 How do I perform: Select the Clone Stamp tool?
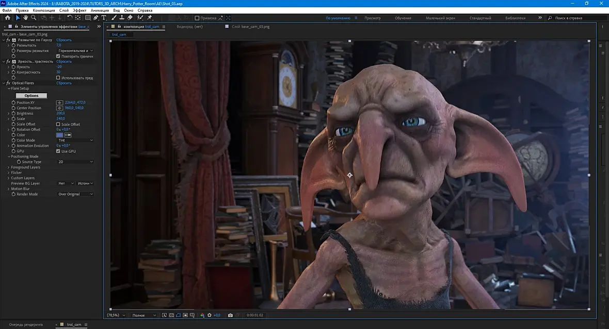pos(122,18)
